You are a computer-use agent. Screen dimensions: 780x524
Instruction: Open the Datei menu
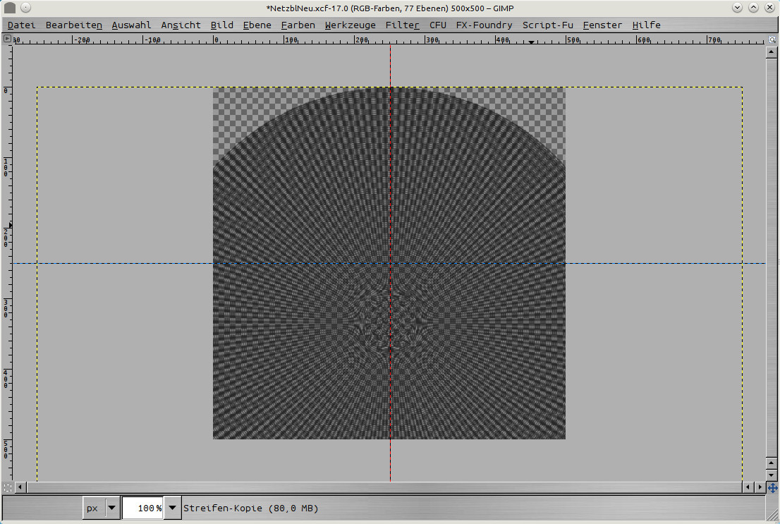pyautogui.click(x=21, y=25)
